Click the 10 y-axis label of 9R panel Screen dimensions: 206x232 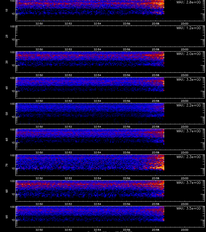pyautogui.click(x=13, y=220)
